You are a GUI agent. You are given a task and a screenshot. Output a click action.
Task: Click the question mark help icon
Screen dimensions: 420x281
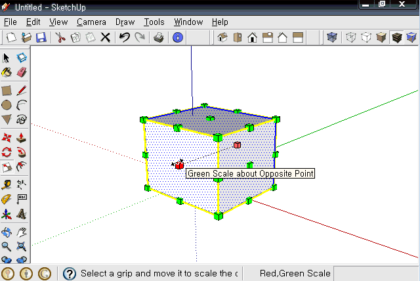70,274
